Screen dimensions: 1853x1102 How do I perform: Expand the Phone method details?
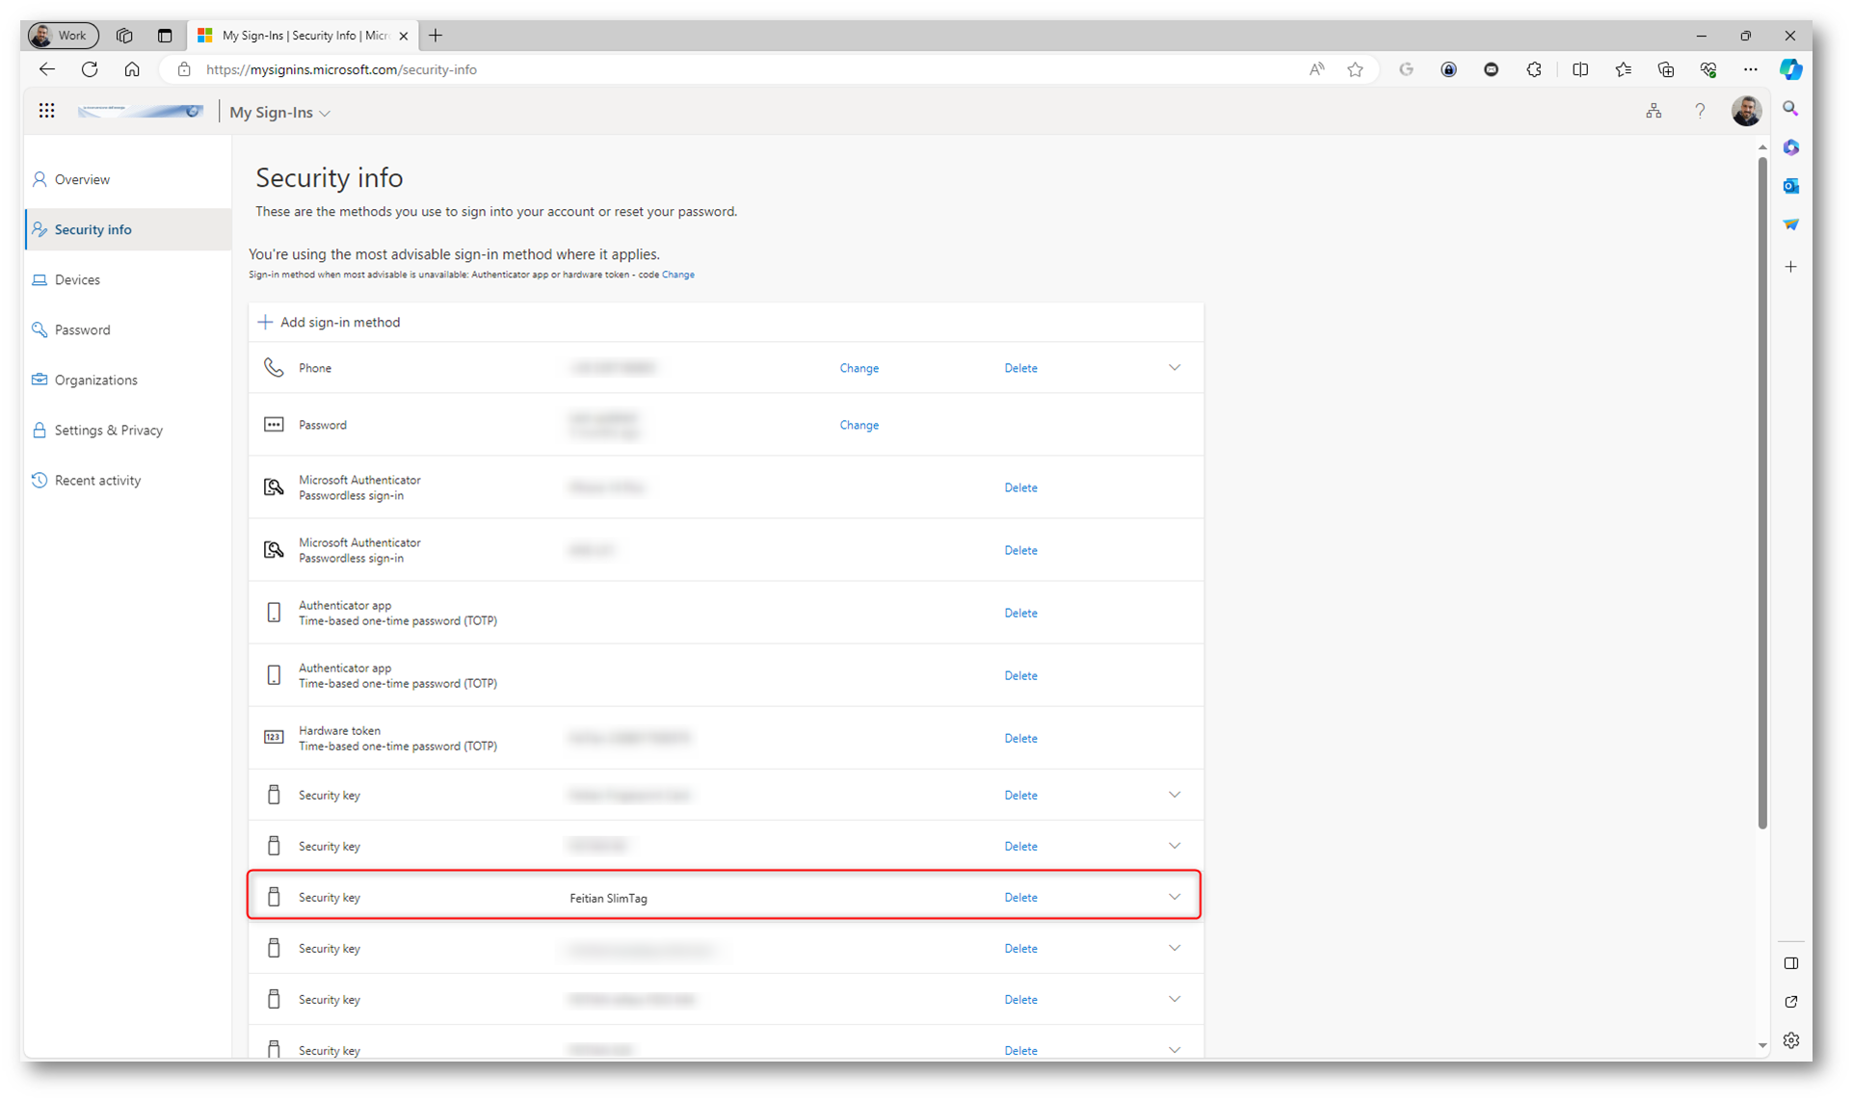point(1174,368)
